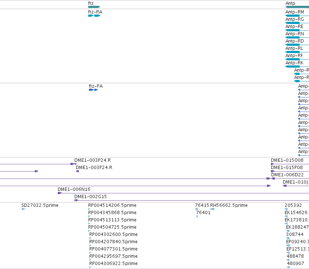Click the ftz gene label
The width and height of the screenshot is (309, 269).
click(91, 3)
